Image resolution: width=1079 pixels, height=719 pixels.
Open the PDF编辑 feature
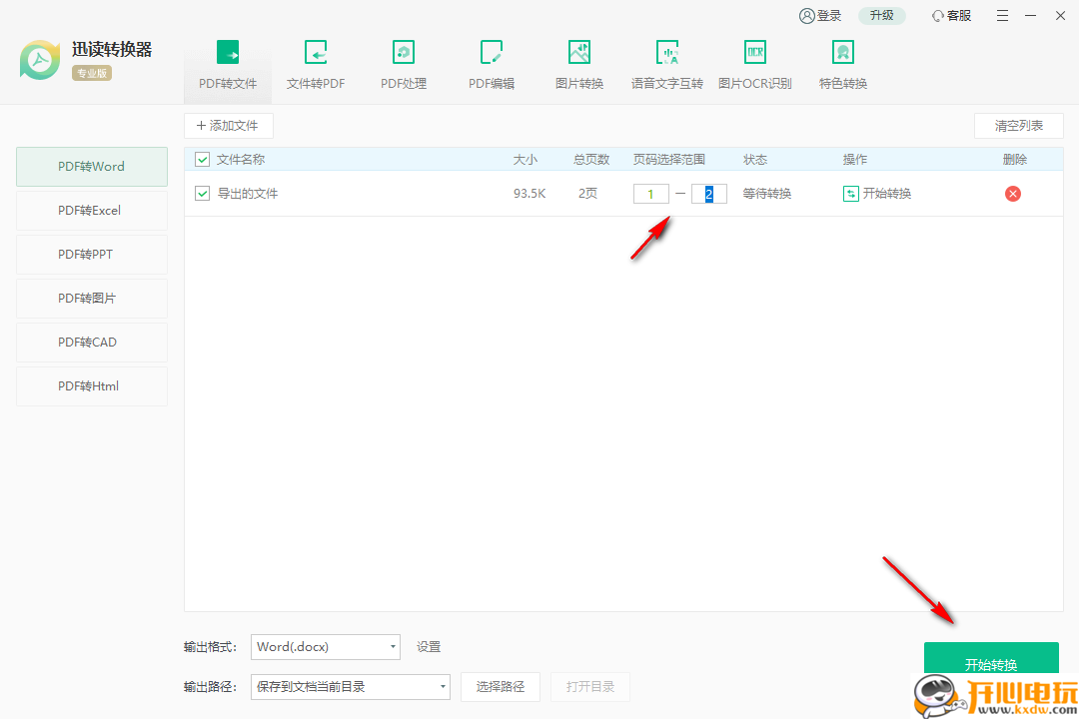click(x=491, y=64)
